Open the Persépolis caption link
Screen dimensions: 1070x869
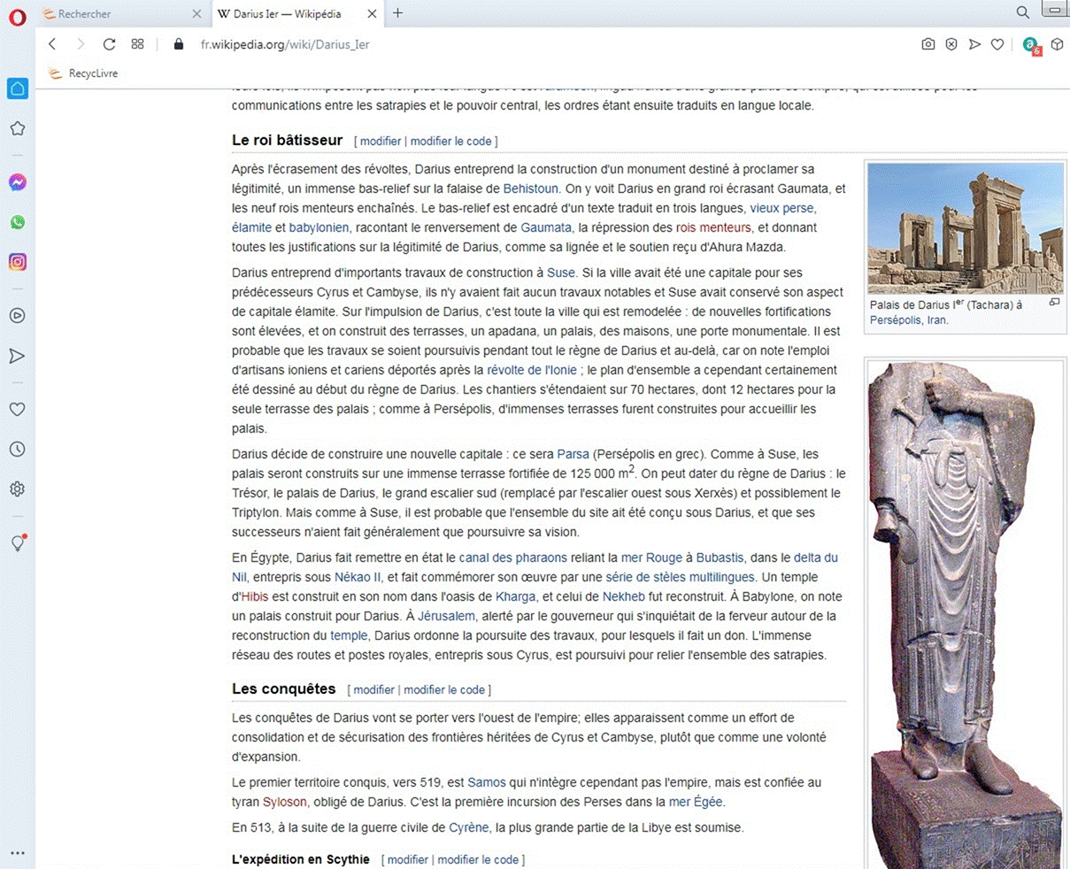pos(895,320)
